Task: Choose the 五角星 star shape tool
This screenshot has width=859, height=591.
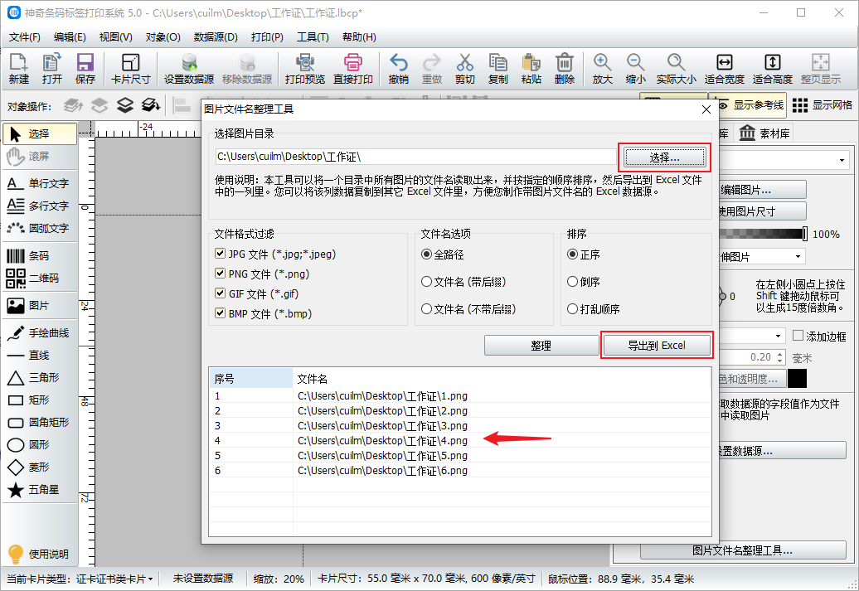Action: tap(16, 490)
